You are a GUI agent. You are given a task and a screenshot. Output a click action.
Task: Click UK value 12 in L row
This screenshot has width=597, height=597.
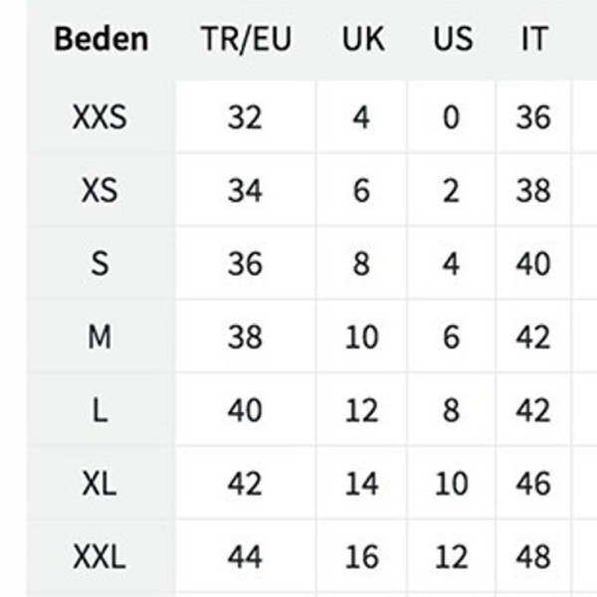(361, 410)
